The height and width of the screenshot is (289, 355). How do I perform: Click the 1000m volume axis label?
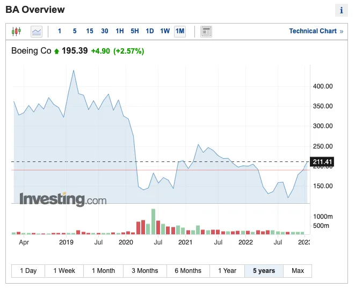(323, 217)
